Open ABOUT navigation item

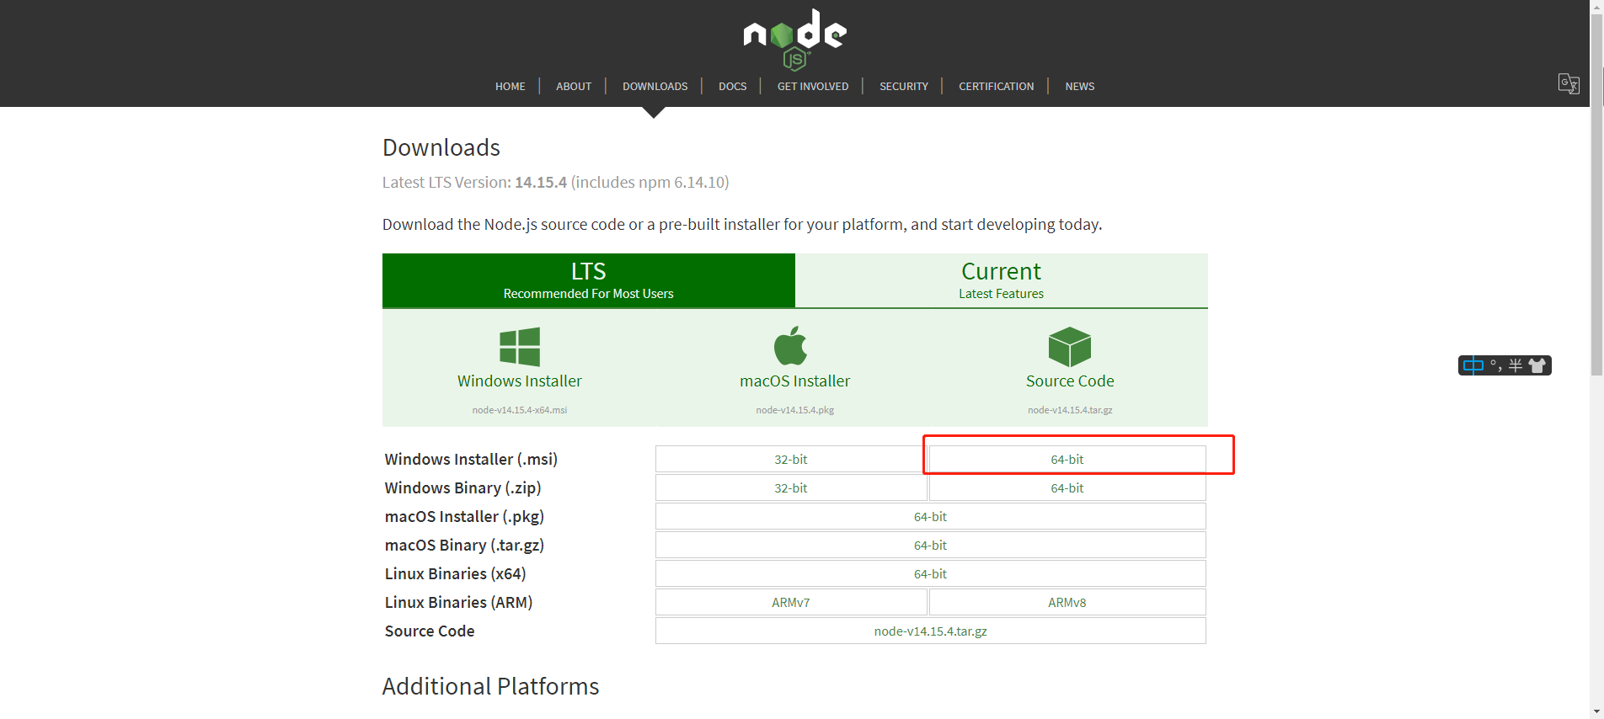574,87
